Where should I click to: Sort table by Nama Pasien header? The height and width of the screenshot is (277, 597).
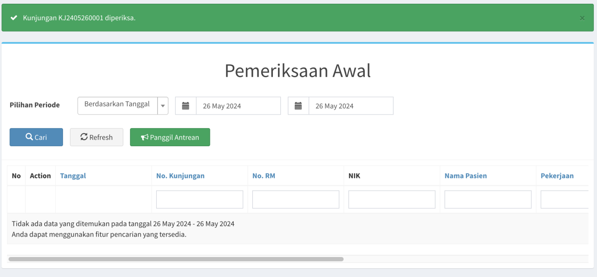click(x=465, y=176)
